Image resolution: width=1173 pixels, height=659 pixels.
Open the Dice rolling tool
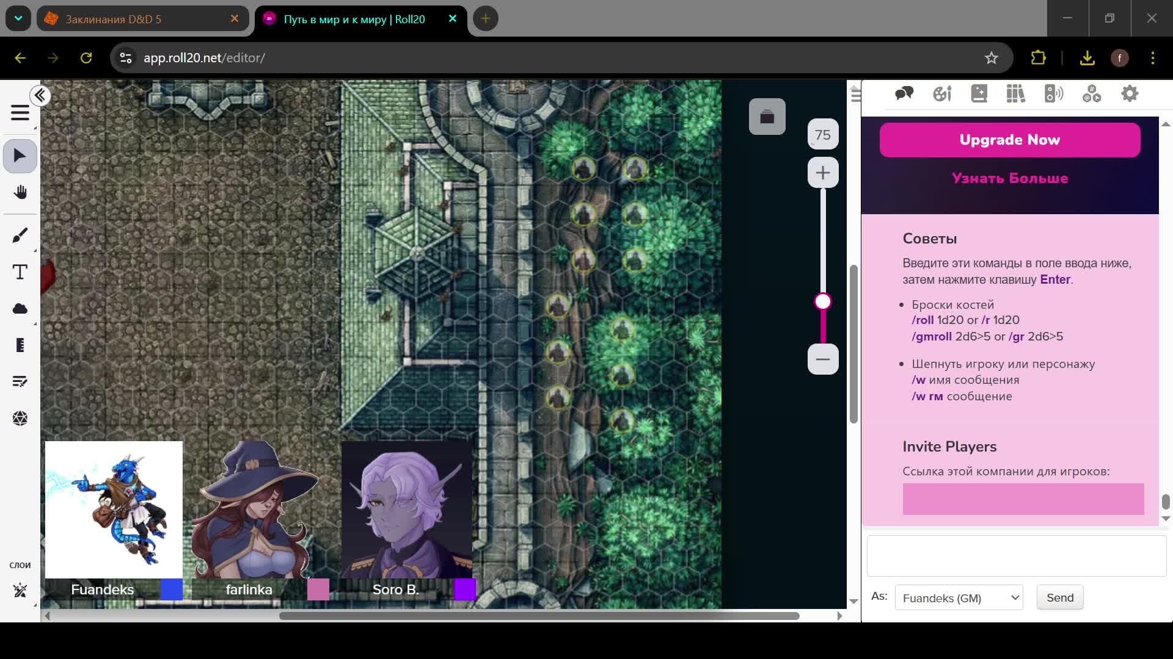click(x=20, y=419)
